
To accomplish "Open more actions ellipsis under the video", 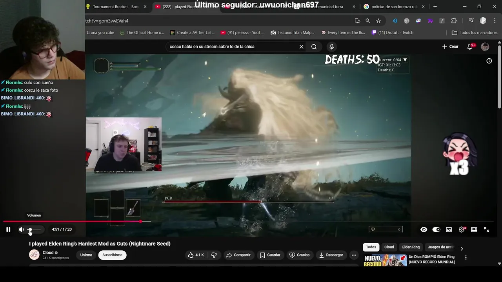I will click(x=354, y=255).
